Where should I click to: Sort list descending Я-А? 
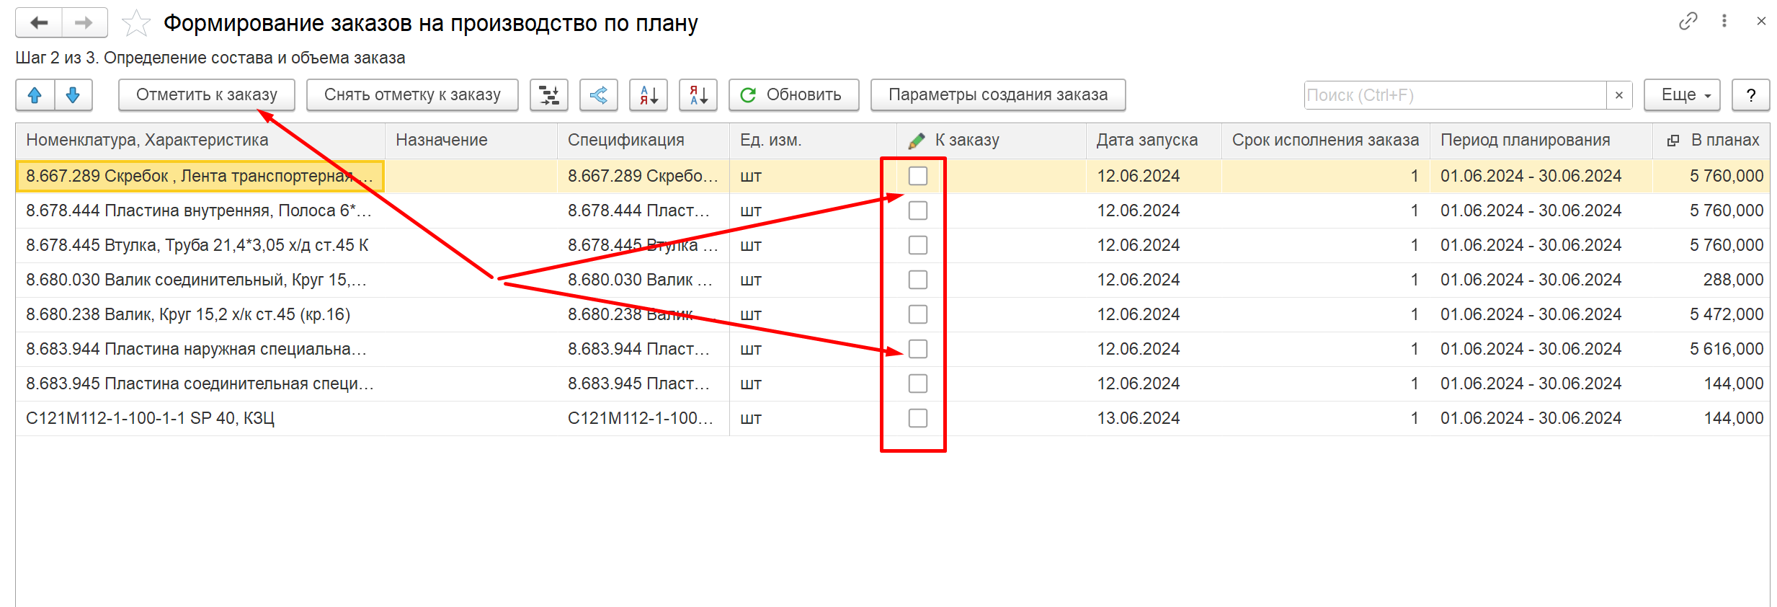(698, 94)
